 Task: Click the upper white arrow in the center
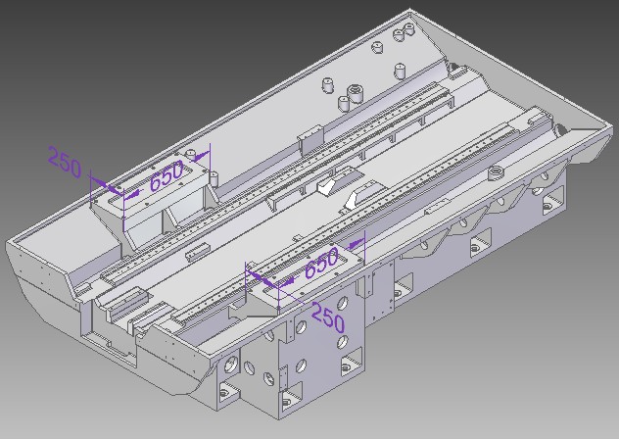tap(328, 184)
